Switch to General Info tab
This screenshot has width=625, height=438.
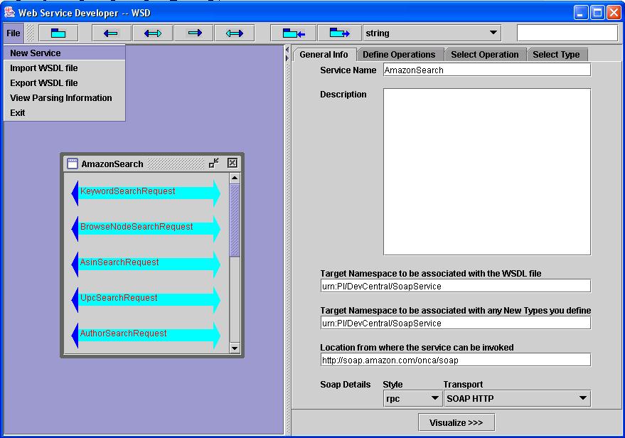tap(324, 55)
